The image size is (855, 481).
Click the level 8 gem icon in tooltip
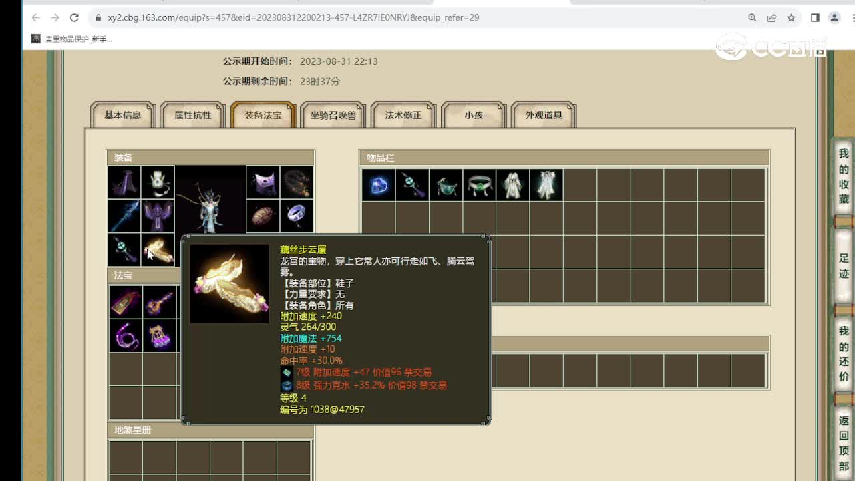click(x=287, y=385)
